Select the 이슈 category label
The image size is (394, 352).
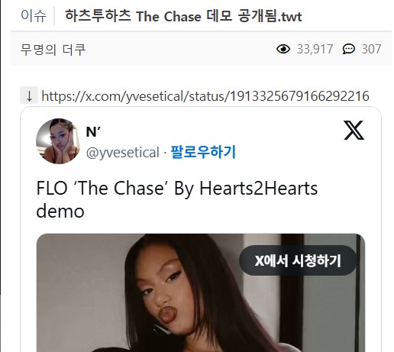point(34,16)
